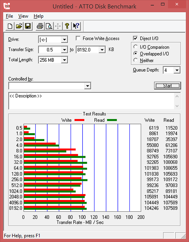Click the grayed-out four-arrow move icon
The height and width of the screenshot is (242, 189).
point(58,26)
